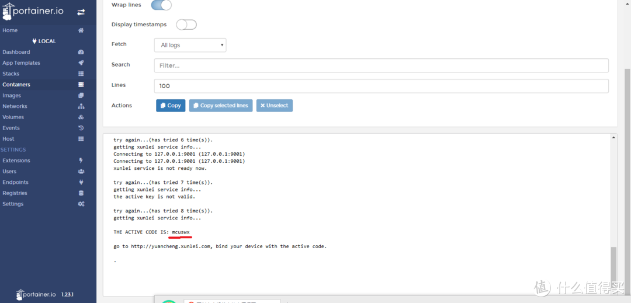Click the LOCAL endpoint label
The width and height of the screenshot is (631, 303).
click(x=44, y=41)
